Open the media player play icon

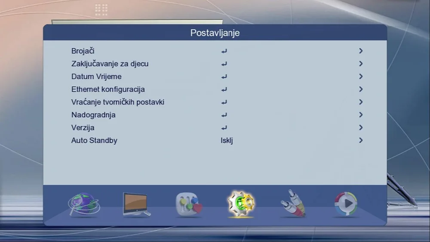[x=346, y=204]
